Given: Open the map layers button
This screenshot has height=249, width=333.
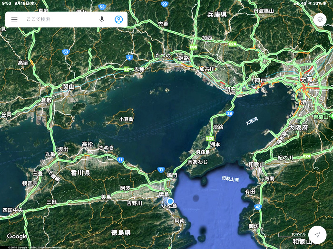Looking at the screenshot, I should [320, 20].
